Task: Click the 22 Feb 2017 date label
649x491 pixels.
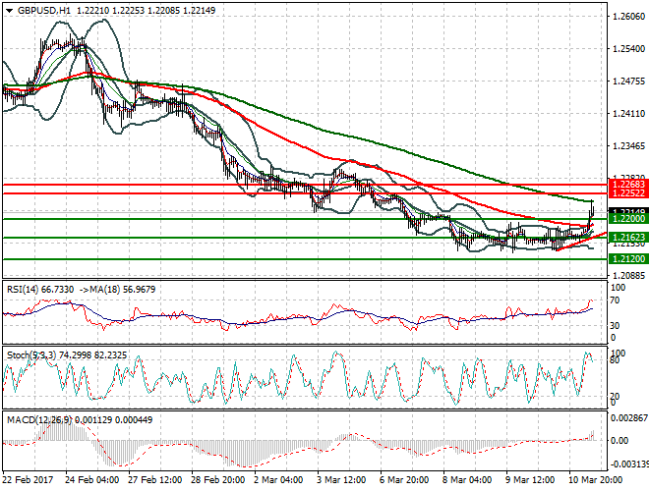Action: point(28,480)
